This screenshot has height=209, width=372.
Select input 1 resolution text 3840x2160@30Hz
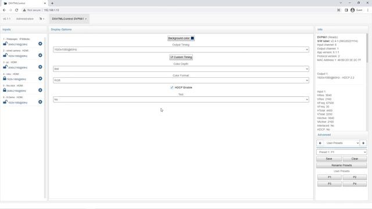18,44
